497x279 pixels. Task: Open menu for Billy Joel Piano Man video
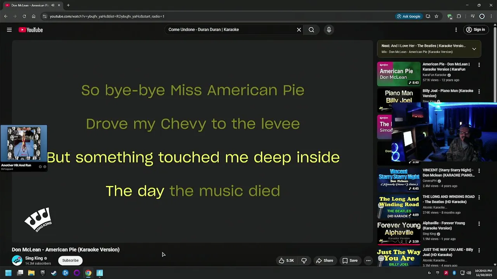[479, 91]
